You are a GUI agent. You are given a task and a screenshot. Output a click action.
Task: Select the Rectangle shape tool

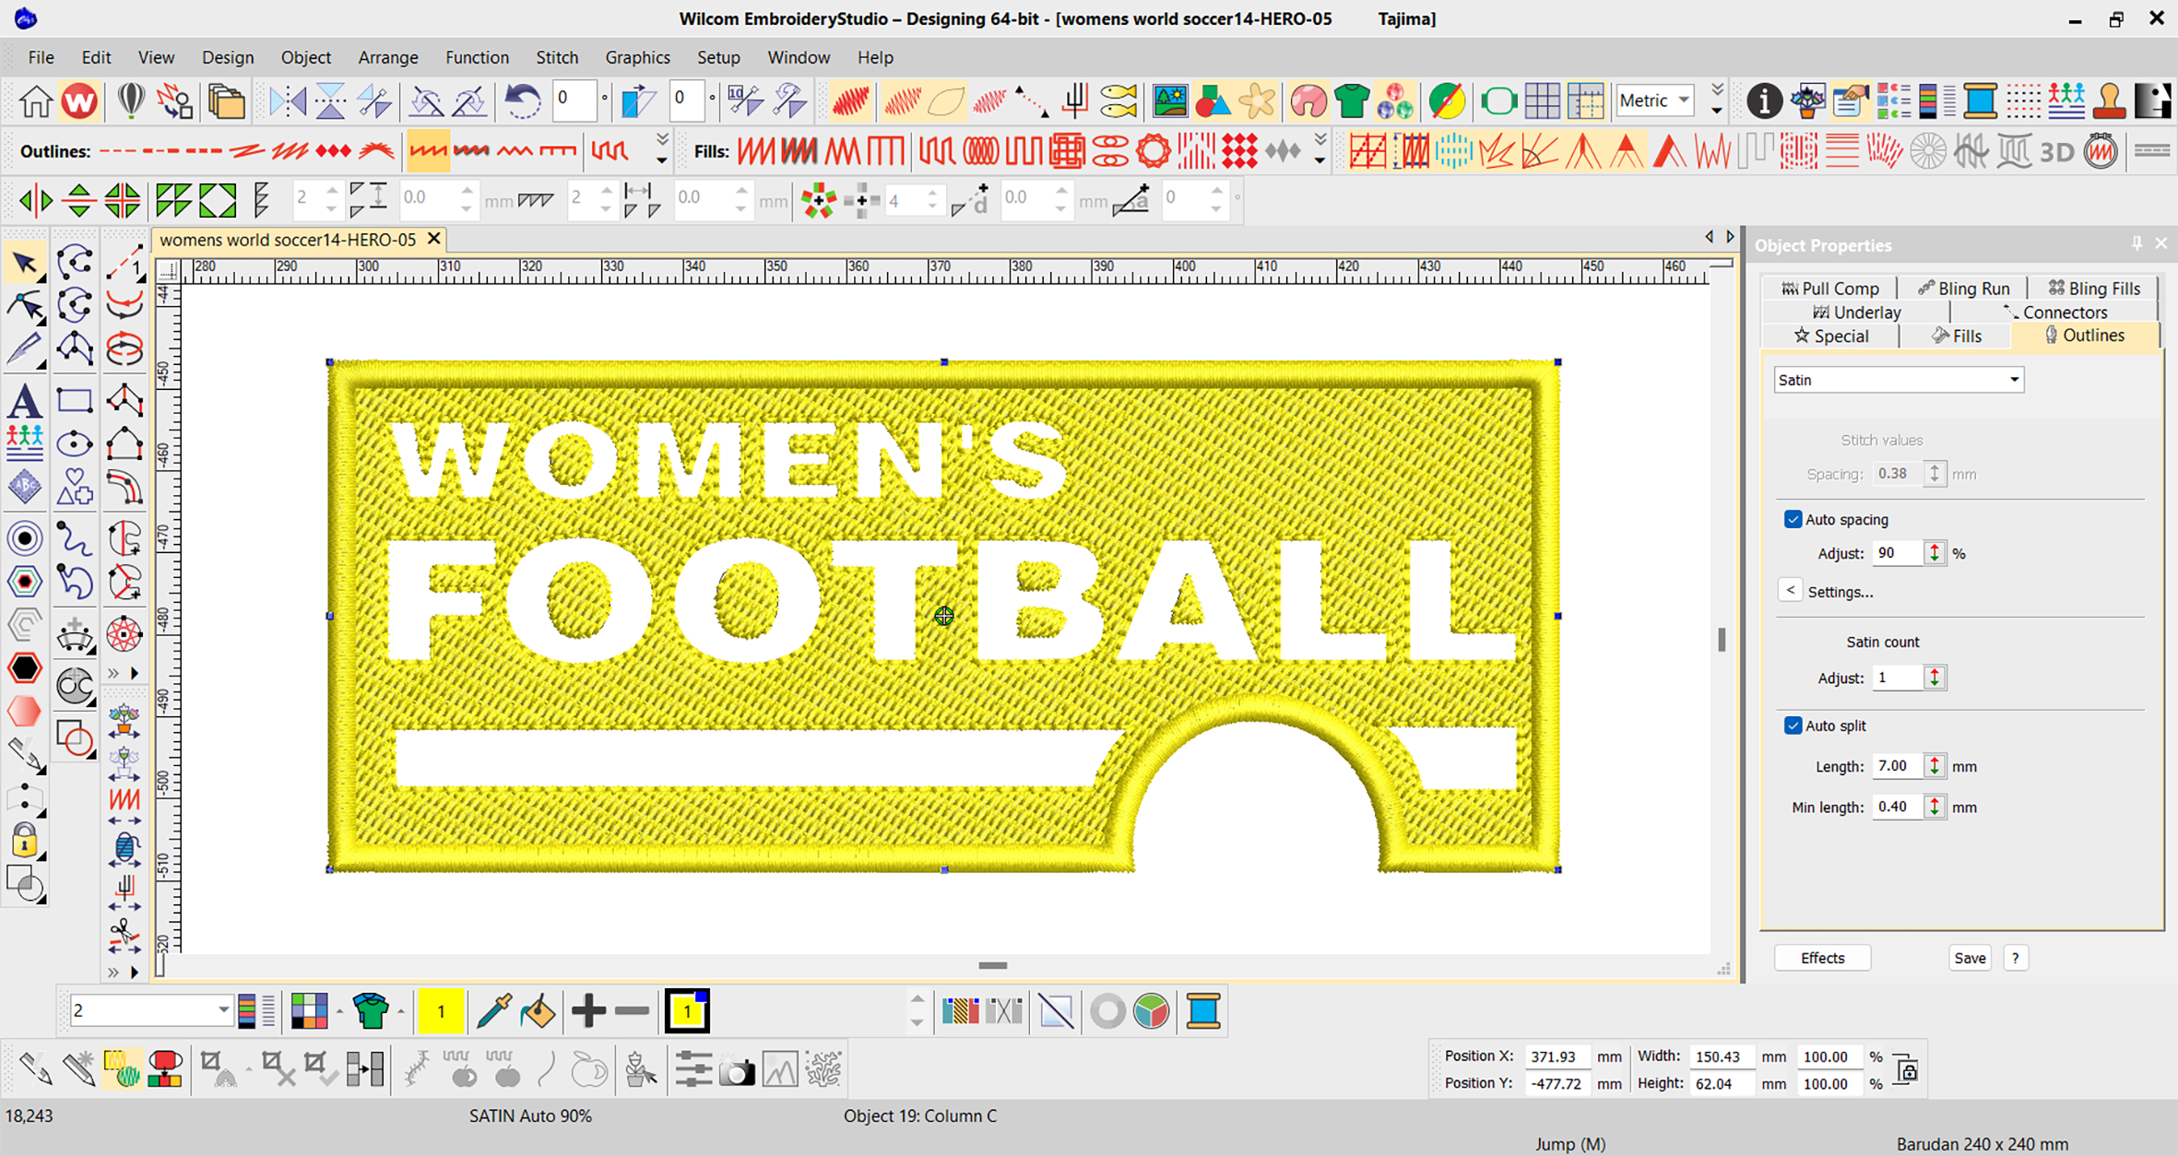point(75,401)
